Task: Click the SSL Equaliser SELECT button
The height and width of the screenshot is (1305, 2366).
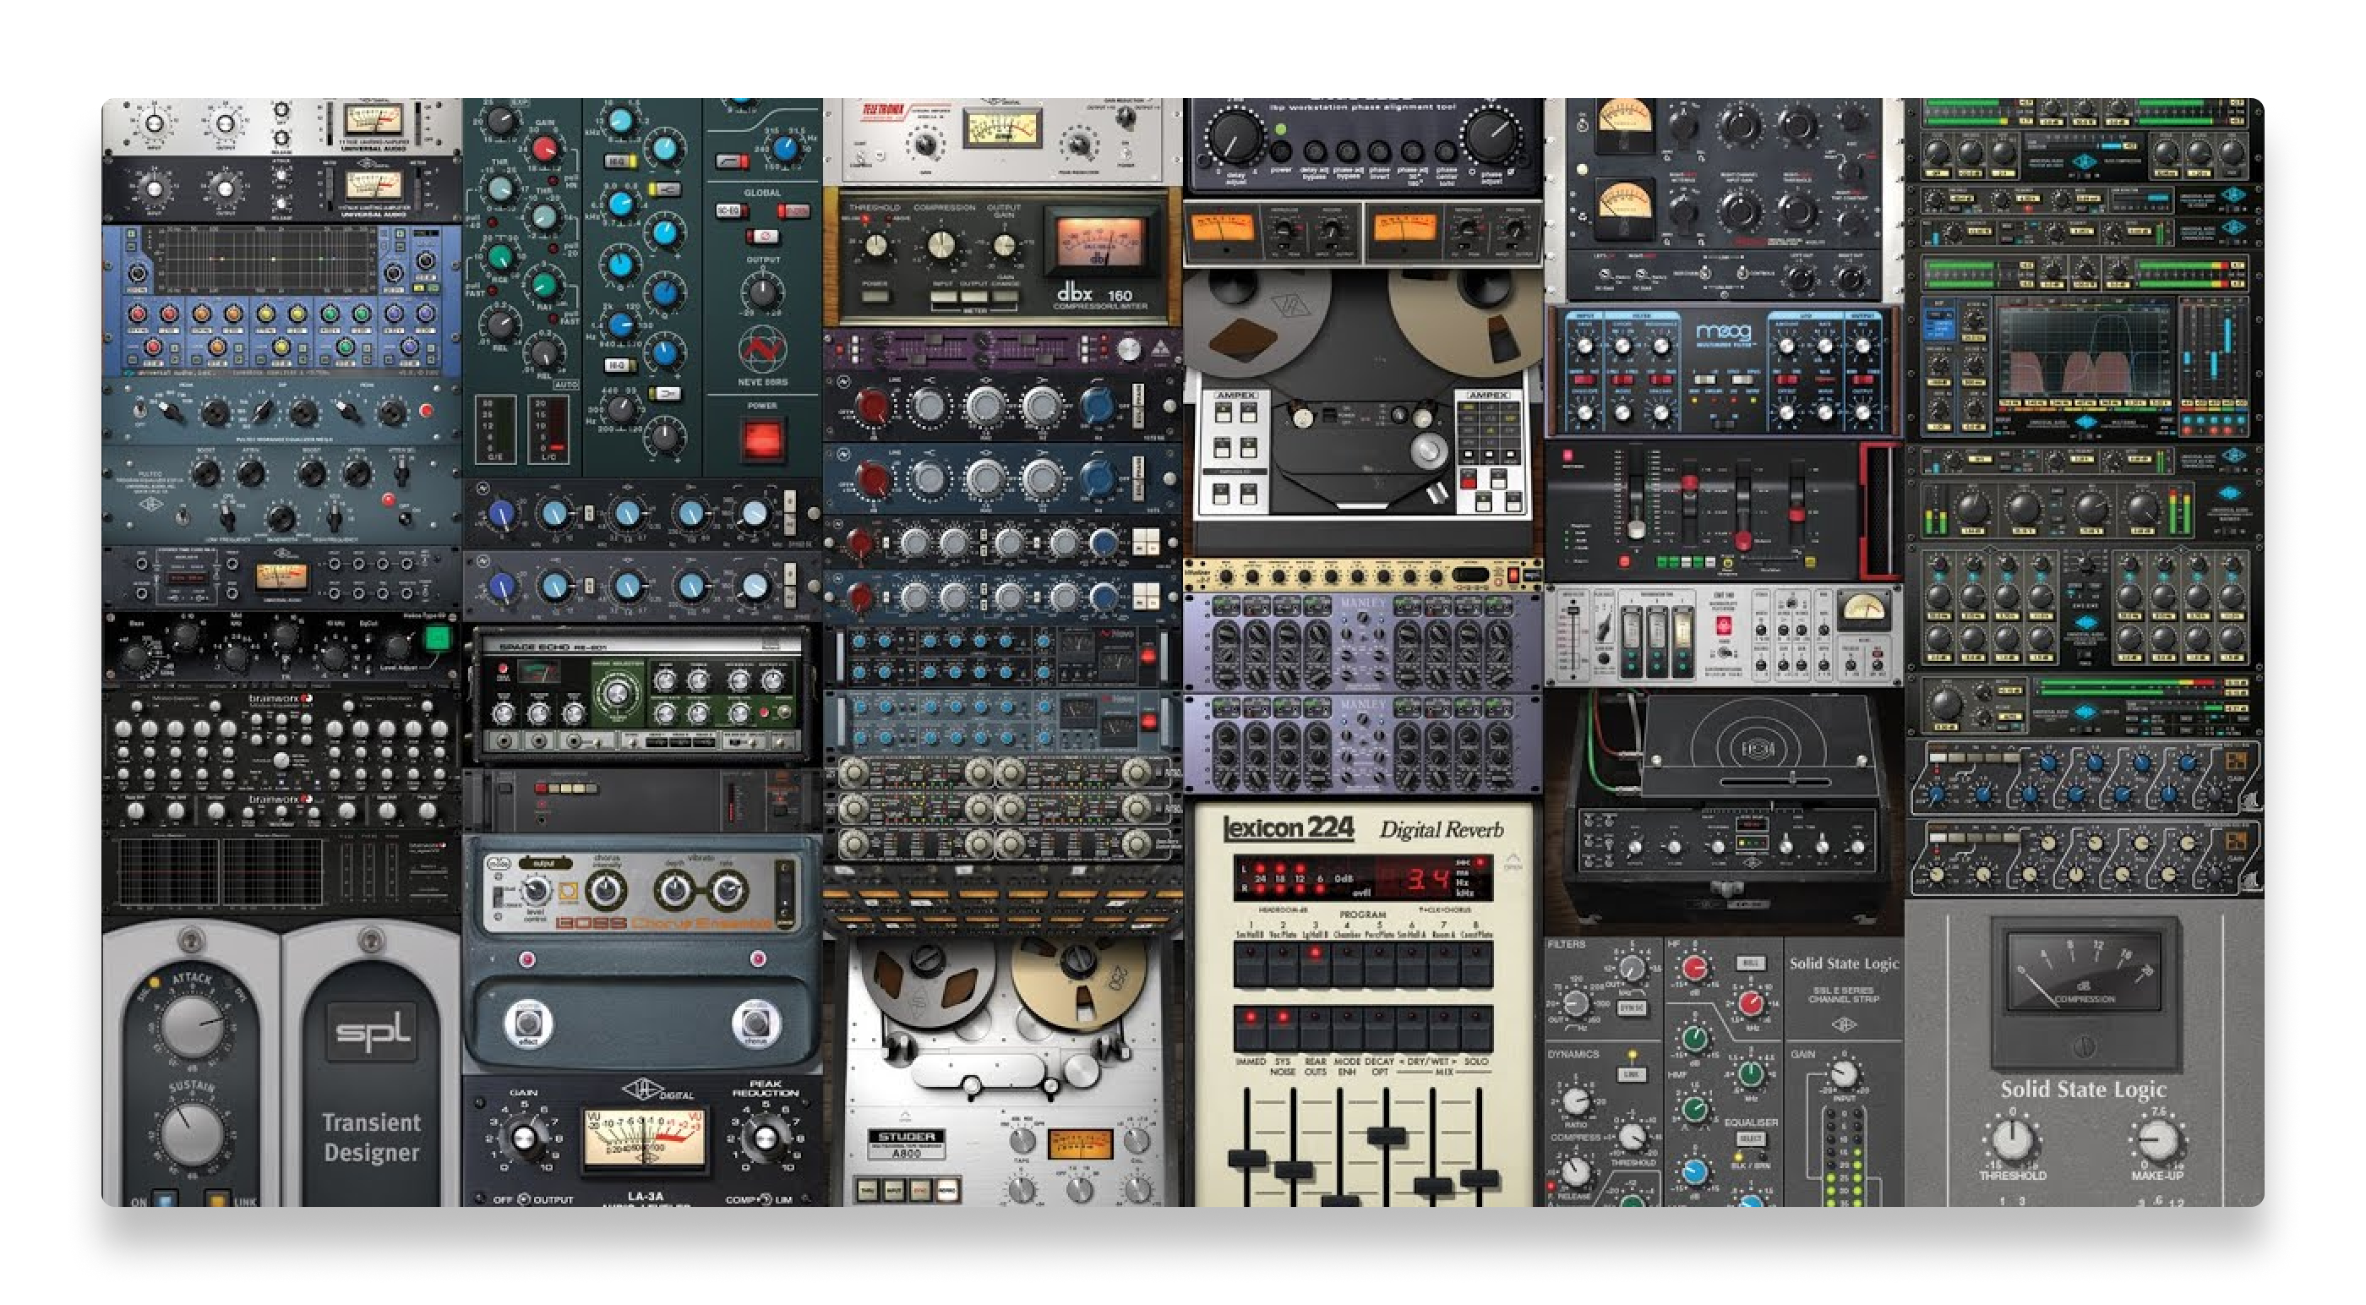Action: pos(1750,1138)
